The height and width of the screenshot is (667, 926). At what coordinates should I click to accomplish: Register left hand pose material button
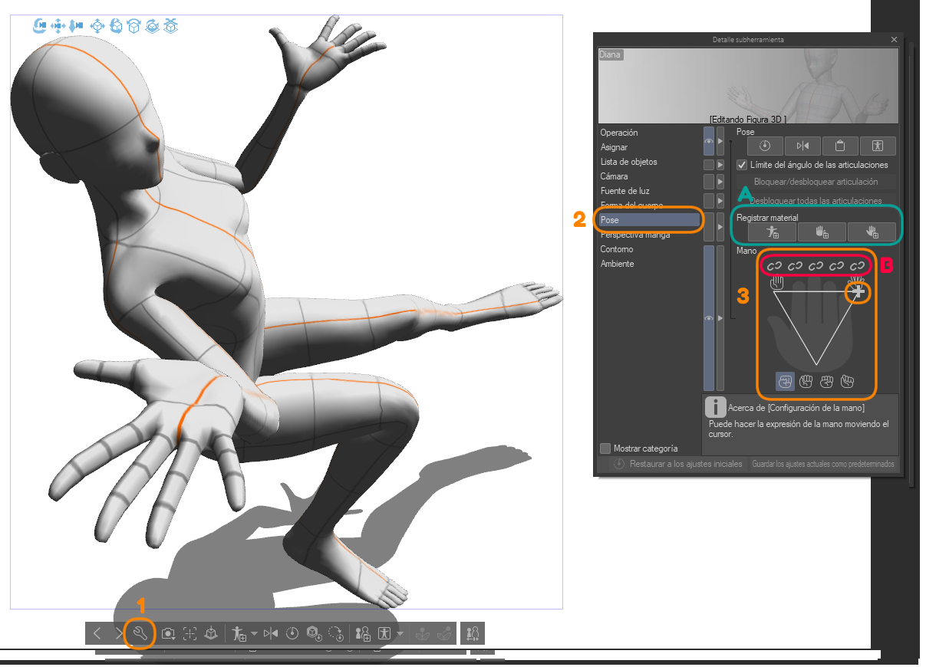coord(822,232)
